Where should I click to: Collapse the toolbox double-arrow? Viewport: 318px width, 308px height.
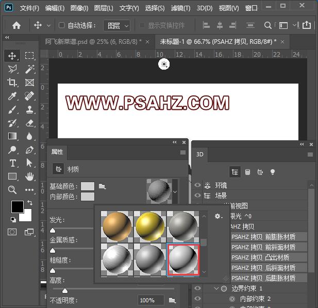coord(7,37)
